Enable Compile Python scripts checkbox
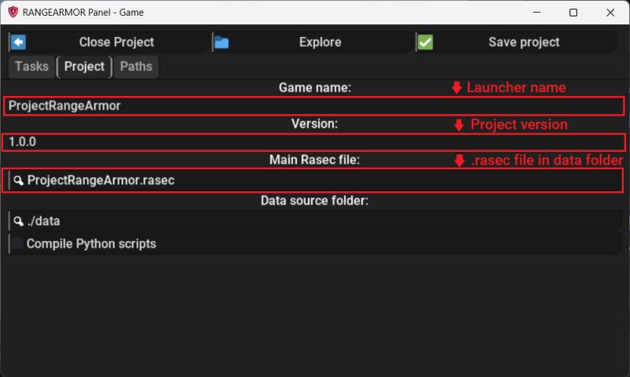Viewport: 630px width, 377px height. pos(17,243)
